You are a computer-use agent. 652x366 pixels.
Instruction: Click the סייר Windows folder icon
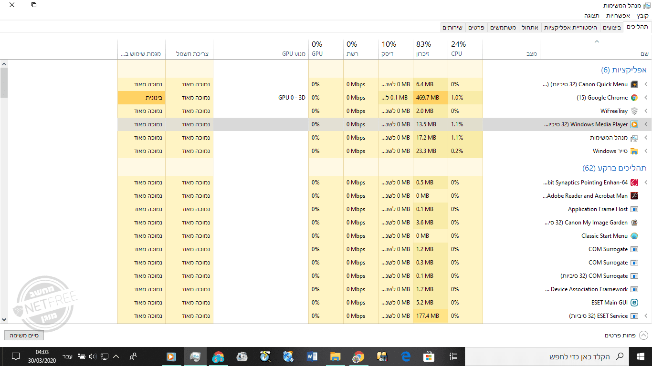(634, 151)
